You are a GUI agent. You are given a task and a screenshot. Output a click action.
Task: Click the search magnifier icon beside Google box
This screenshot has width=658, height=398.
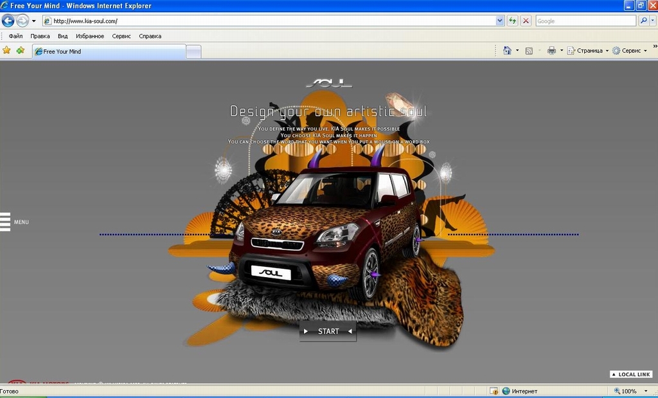pyautogui.click(x=644, y=21)
